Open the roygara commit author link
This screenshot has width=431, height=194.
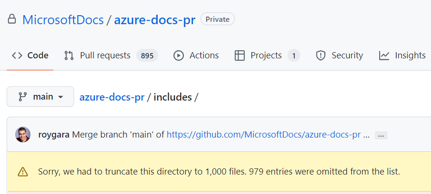tap(54, 135)
